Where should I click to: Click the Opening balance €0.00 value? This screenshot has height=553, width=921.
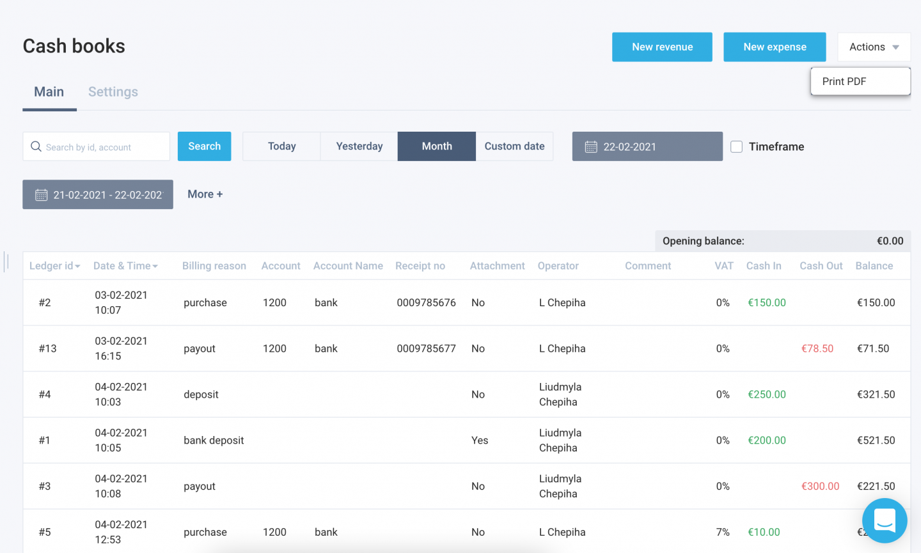click(890, 241)
